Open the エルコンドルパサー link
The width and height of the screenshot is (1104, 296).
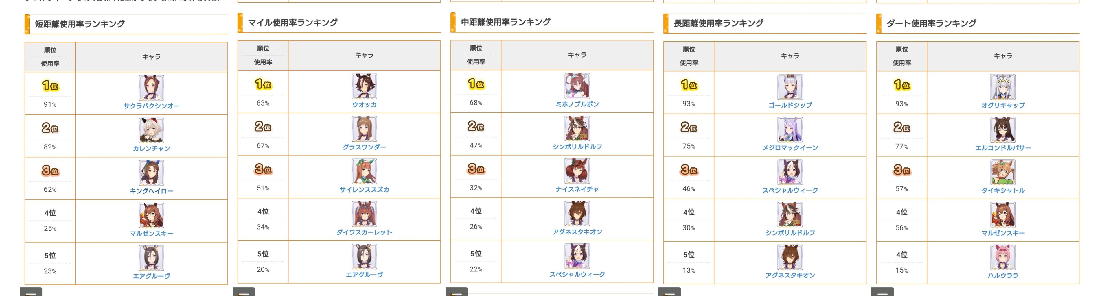pos(1003,148)
